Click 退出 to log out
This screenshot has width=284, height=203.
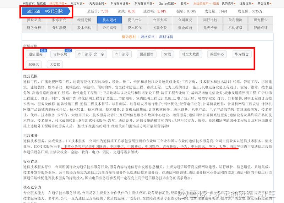point(216,4)
